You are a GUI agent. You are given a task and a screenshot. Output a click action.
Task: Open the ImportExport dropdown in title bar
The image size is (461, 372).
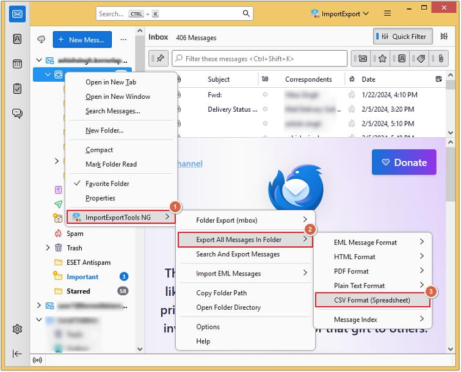(340, 13)
